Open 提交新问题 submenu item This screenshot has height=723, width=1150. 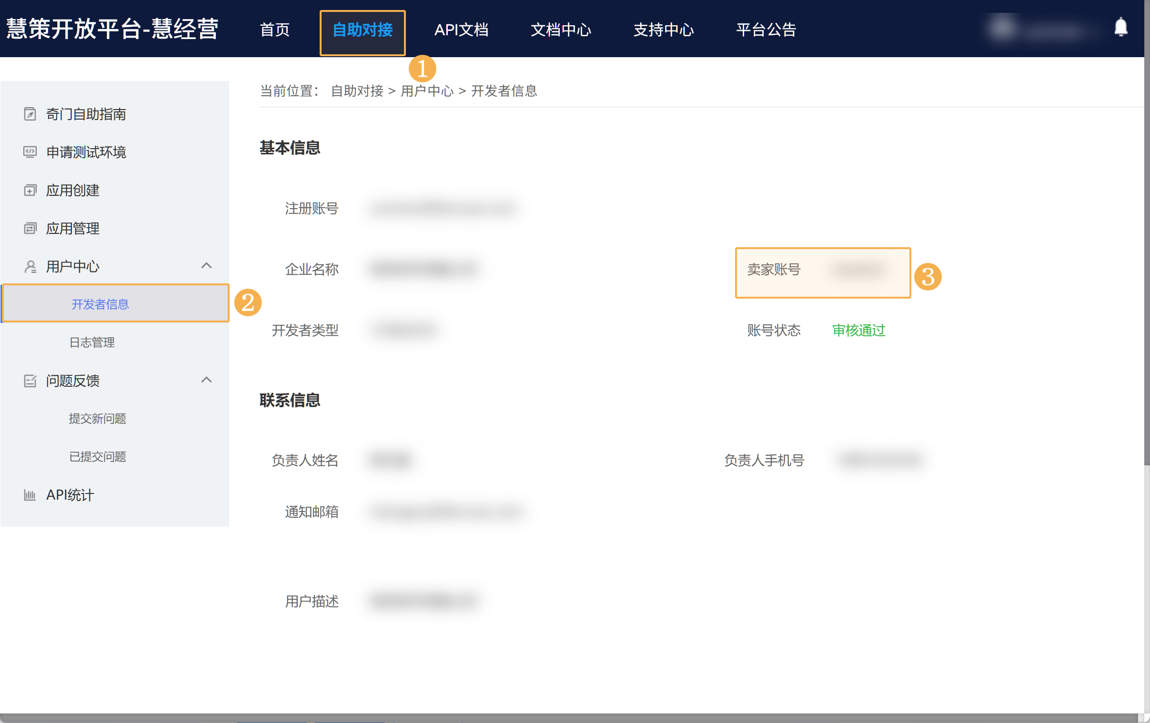(98, 419)
